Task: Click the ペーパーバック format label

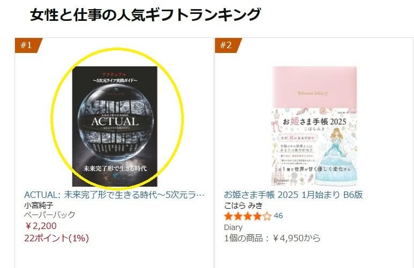Action: click(50, 215)
